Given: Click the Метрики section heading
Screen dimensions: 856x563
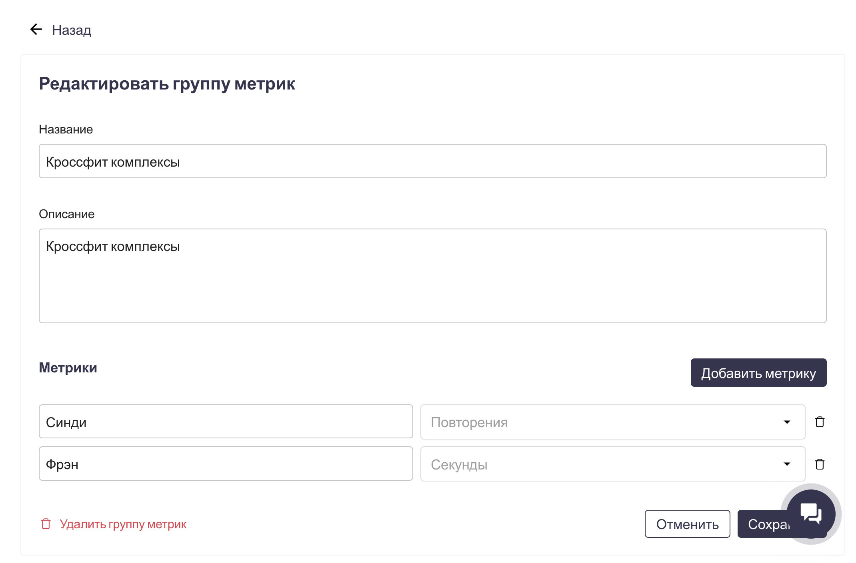Looking at the screenshot, I should (68, 368).
